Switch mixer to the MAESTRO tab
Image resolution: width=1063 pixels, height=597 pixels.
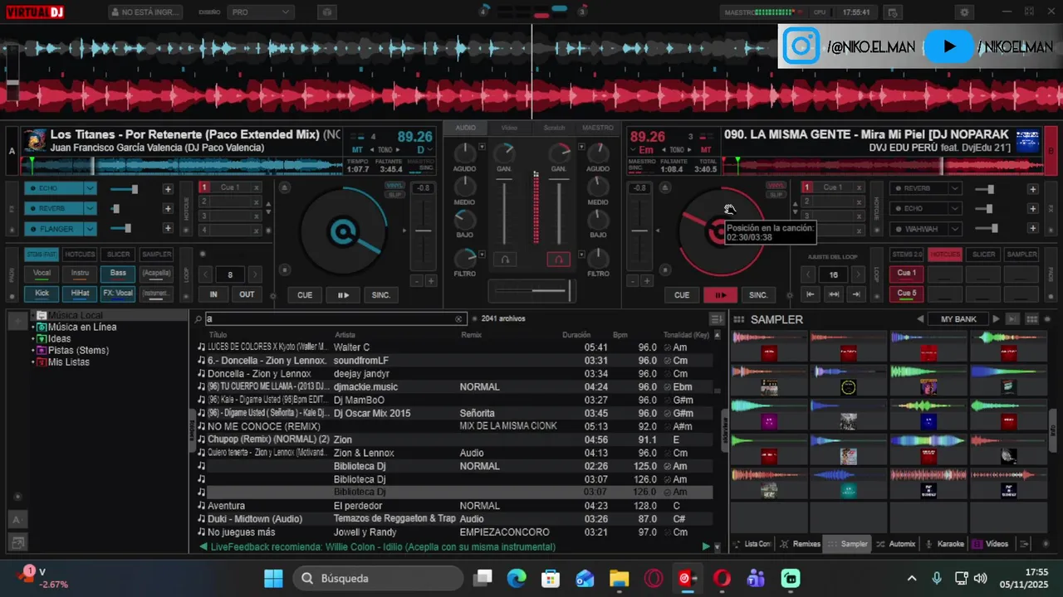click(x=597, y=128)
